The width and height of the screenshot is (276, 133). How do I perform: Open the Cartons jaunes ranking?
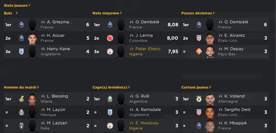(x=196, y=87)
